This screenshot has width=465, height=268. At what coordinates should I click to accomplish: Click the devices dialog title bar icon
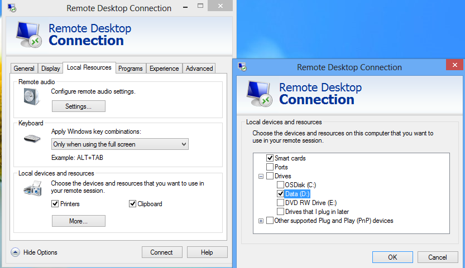(x=243, y=67)
